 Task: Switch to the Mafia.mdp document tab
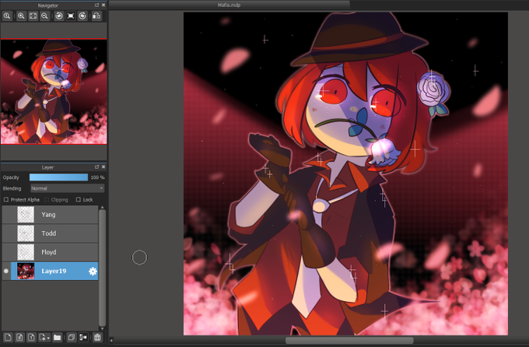[x=229, y=5]
